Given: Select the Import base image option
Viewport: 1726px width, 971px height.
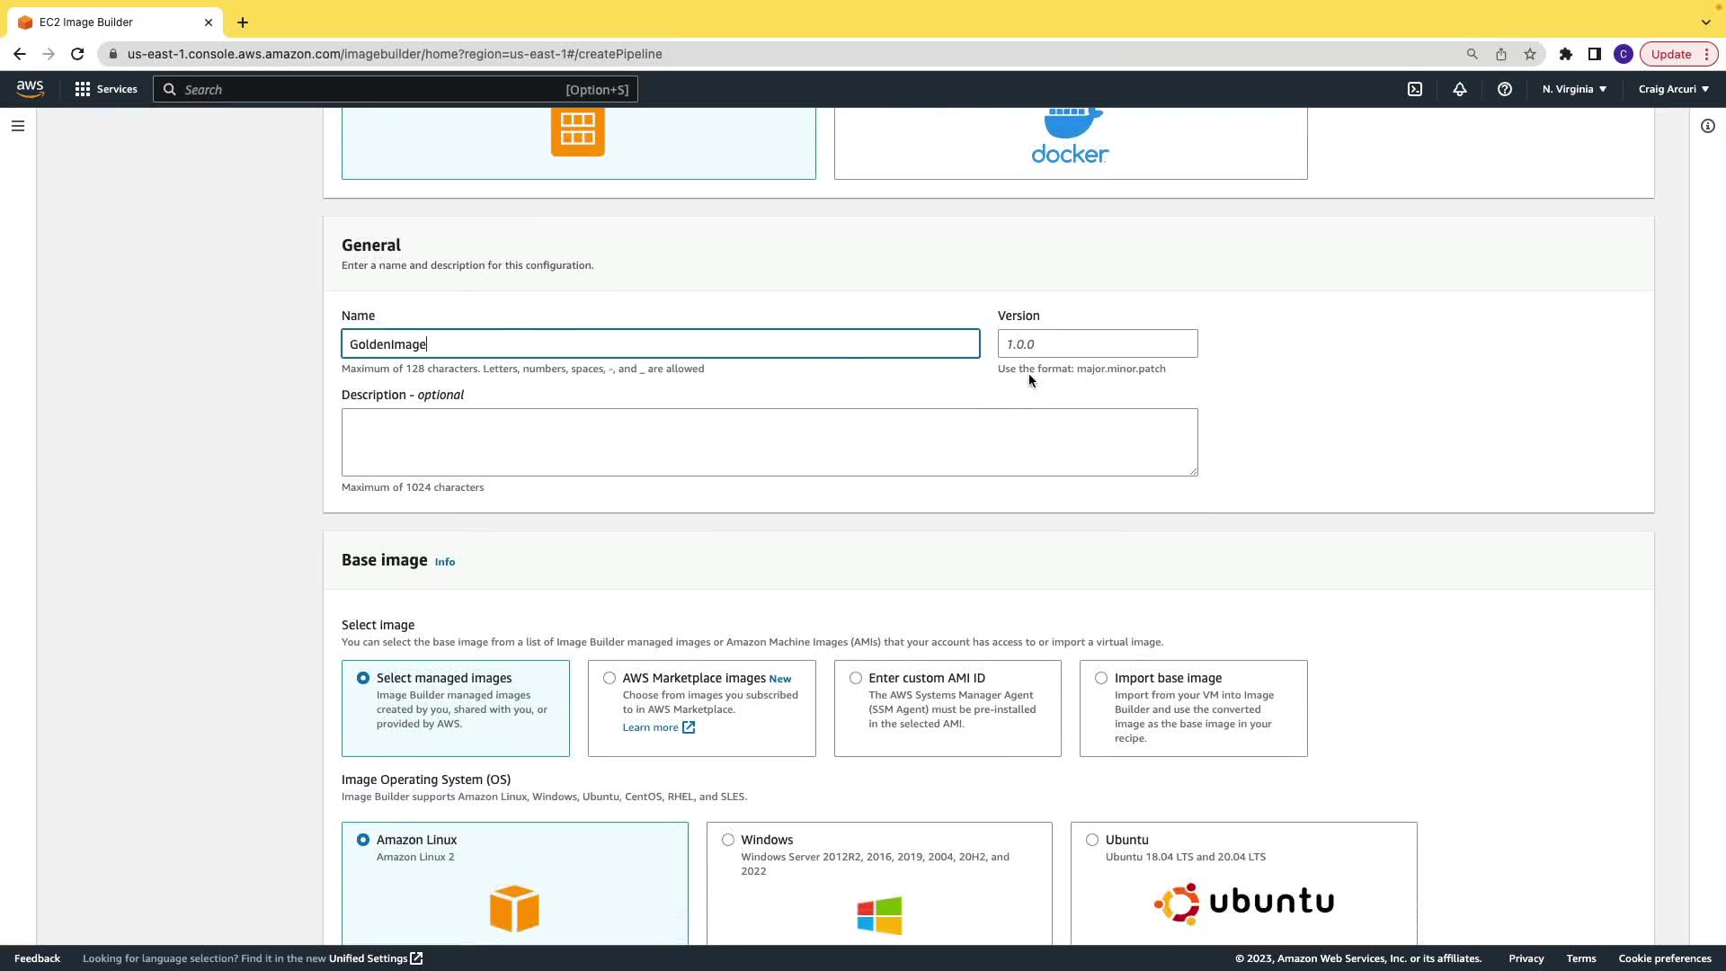Looking at the screenshot, I should click(x=1100, y=678).
